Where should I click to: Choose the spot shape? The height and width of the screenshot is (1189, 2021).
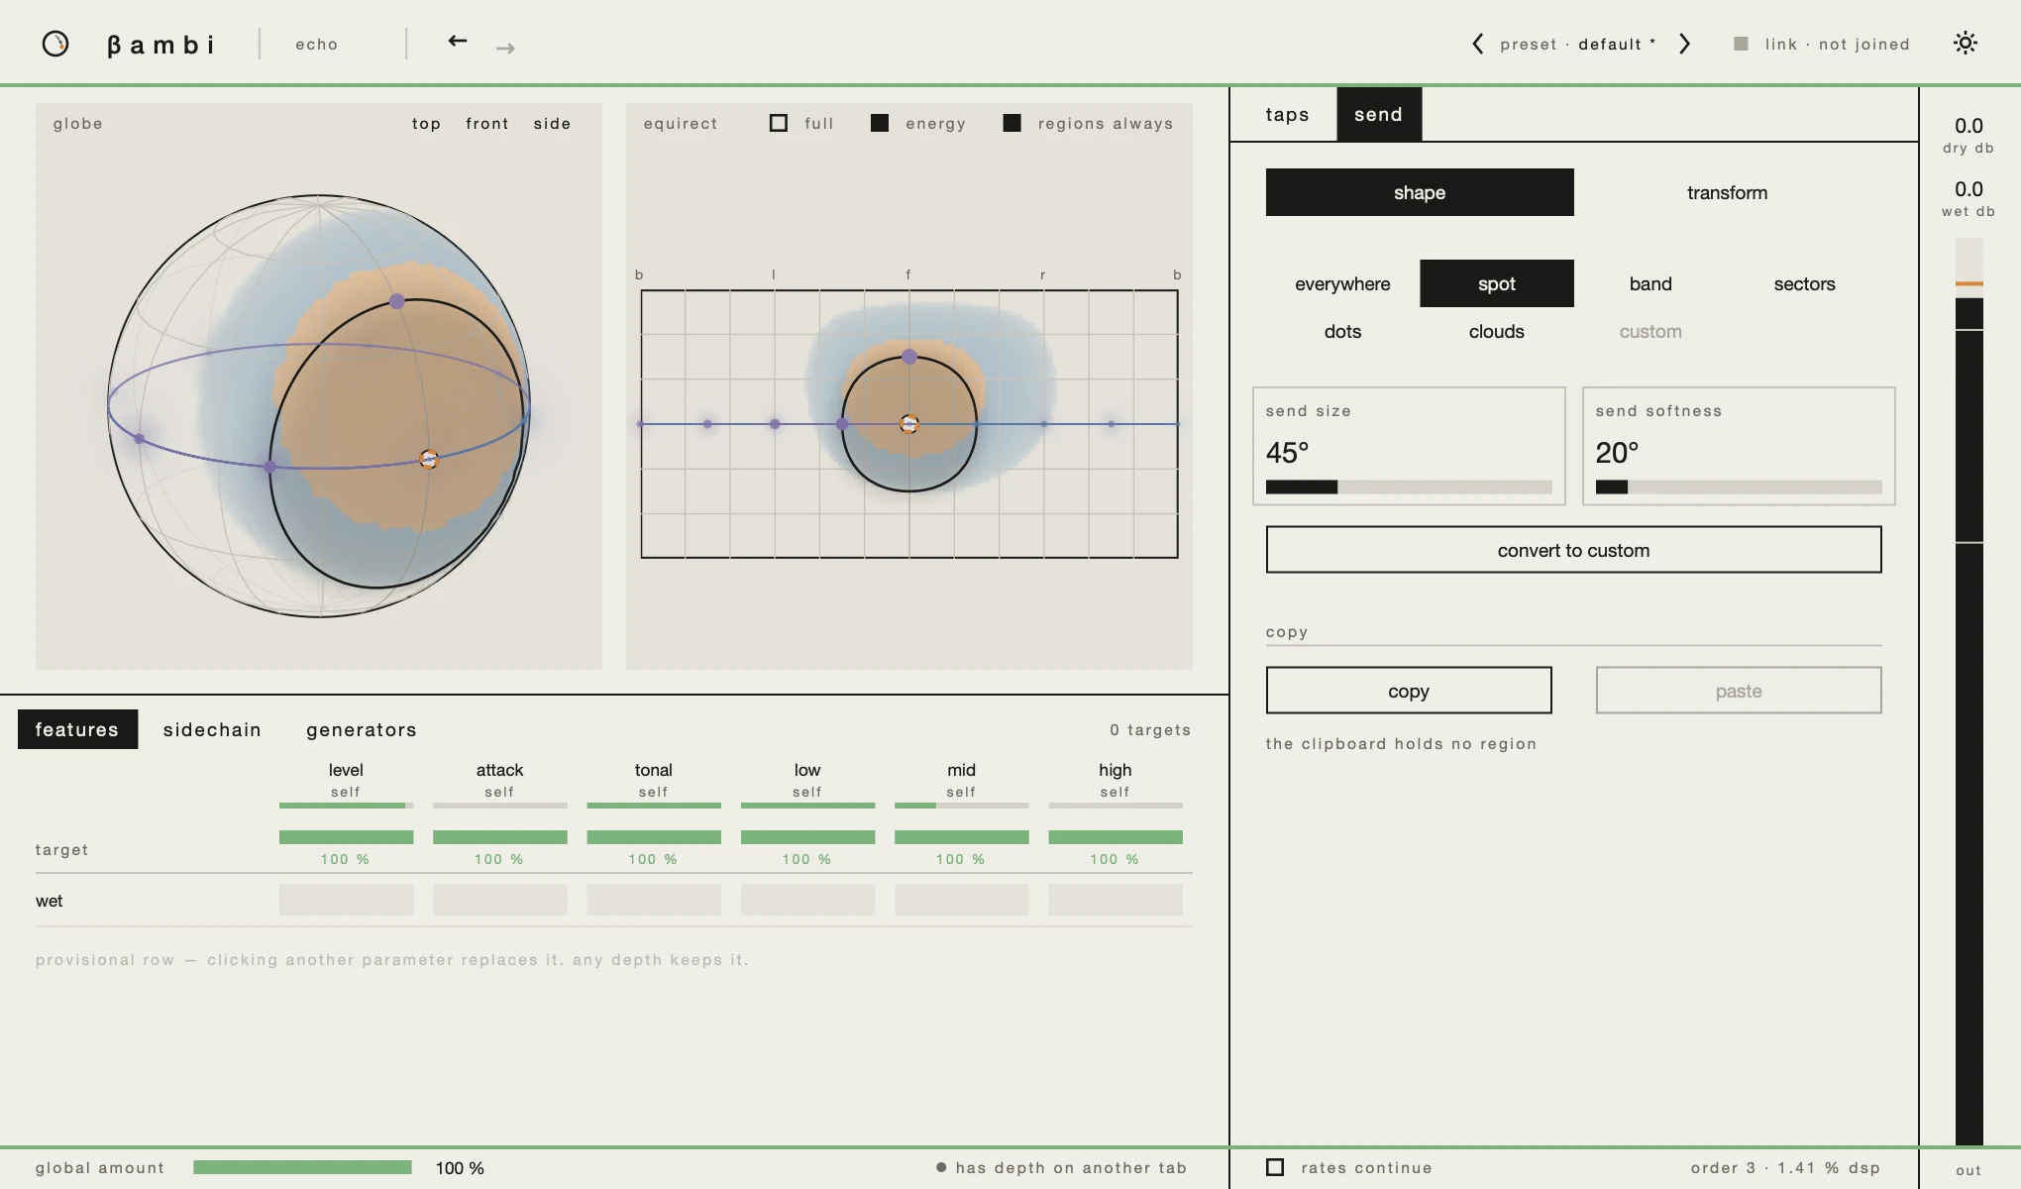[x=1497, y=283]
